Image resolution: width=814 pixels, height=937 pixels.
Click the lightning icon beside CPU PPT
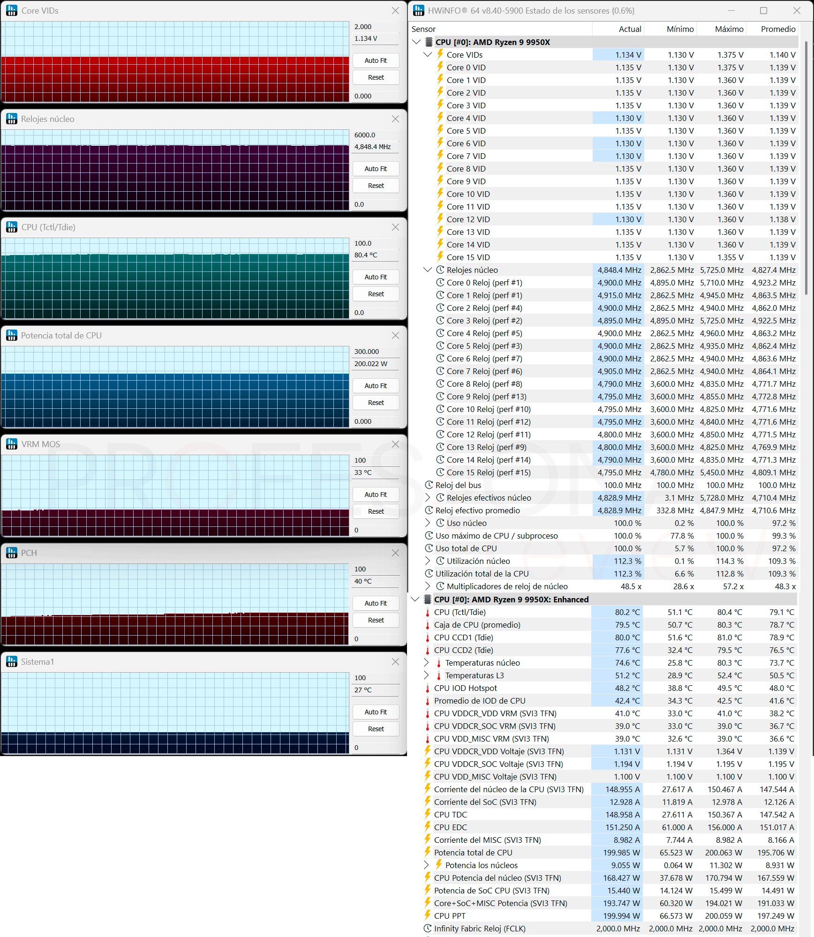[x=427, y=915]
